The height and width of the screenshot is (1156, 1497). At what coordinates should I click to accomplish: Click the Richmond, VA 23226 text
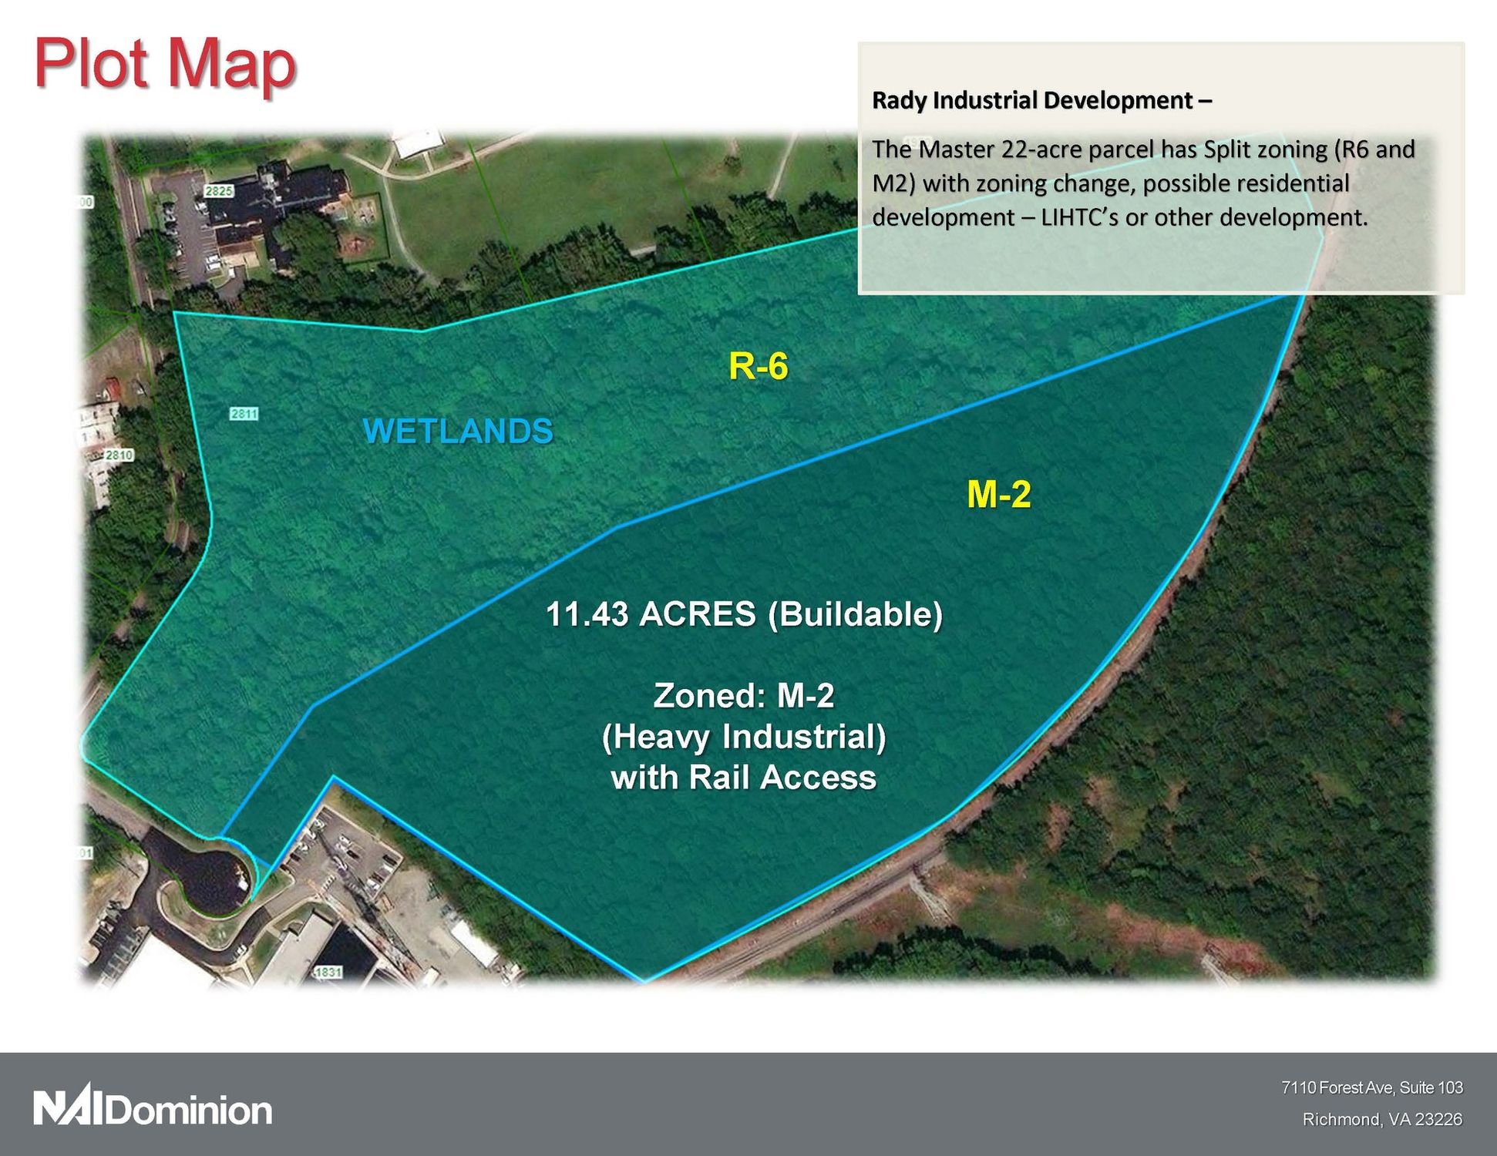click(1381, 1119)
